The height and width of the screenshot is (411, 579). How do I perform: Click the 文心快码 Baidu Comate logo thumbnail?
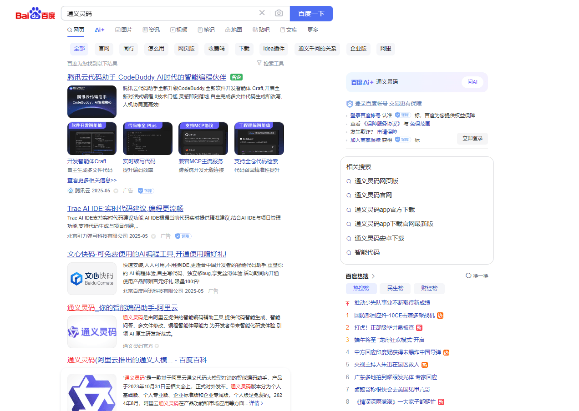92,279
